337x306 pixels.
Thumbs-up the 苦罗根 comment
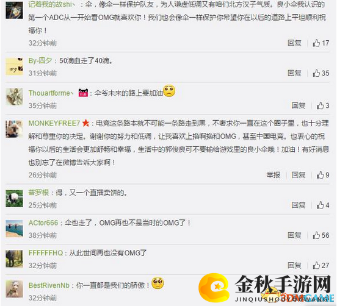pyautogui.click(x=323, y=205)
